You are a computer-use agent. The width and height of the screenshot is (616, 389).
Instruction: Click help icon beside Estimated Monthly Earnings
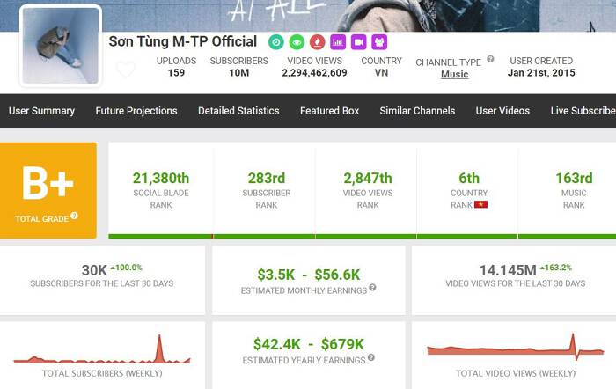[x=373, y=288]
